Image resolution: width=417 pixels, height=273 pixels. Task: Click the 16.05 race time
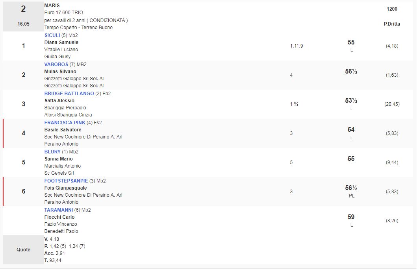[23, 24]
